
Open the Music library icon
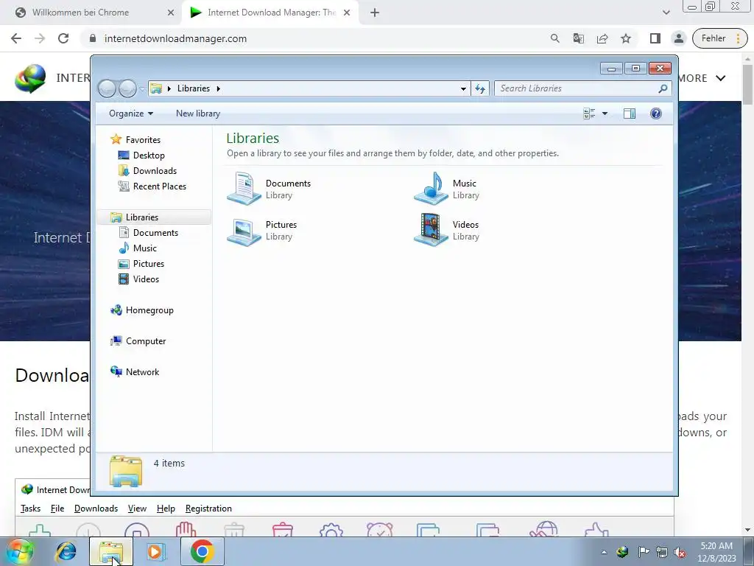(431, 188)
